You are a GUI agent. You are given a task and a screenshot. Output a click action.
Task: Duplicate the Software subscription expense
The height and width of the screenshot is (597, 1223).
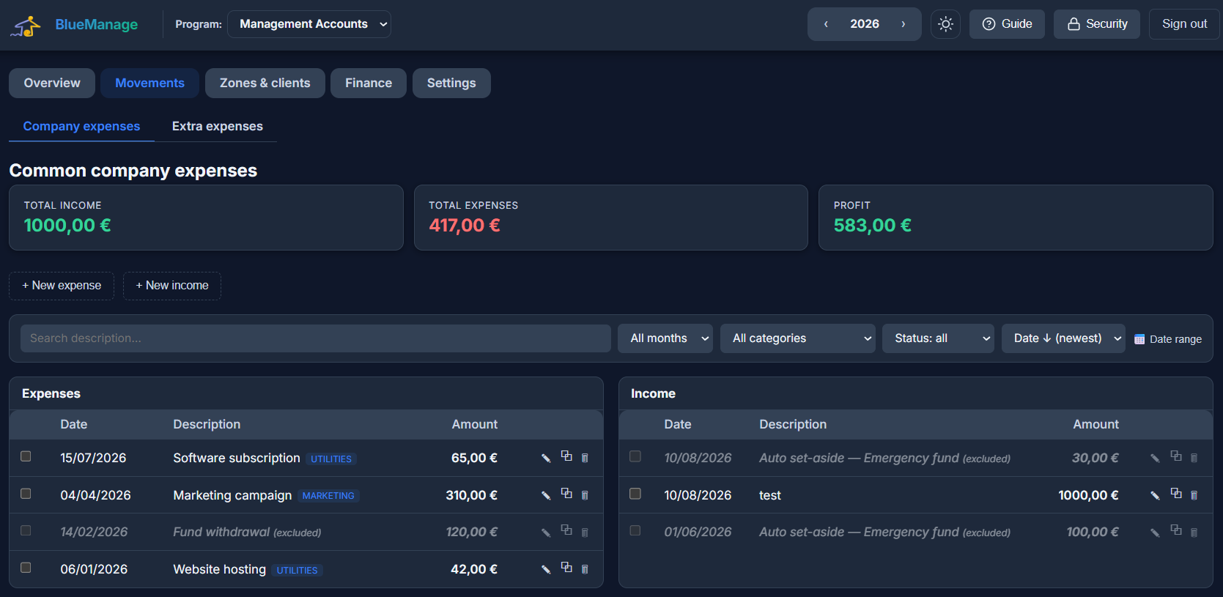click(566, 456)
